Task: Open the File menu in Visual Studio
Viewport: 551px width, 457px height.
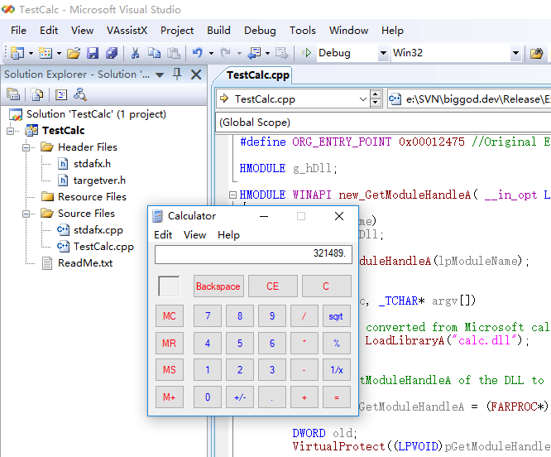Action: [19, 31]
